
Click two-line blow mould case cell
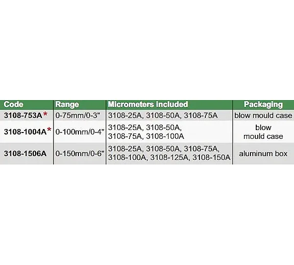click(263, 132)
